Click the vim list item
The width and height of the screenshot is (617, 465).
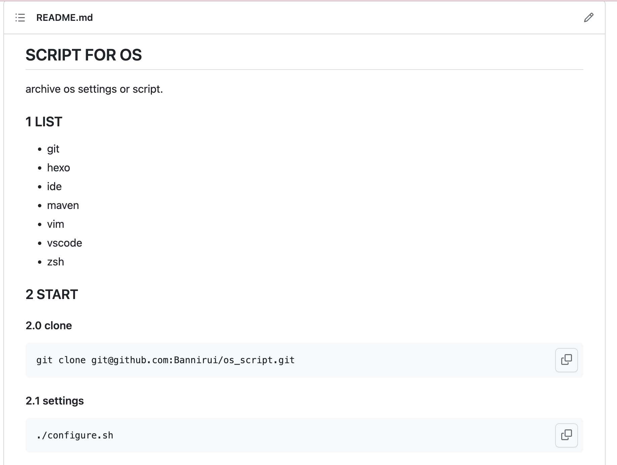coord(55,224)
